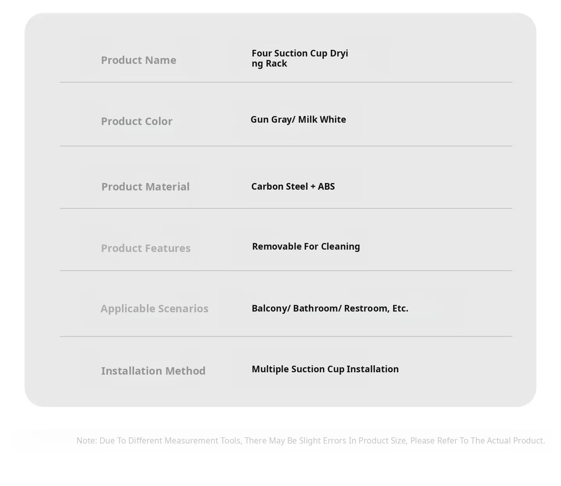Select the Gun Gray/ Milk White value
The width and height of the screenshot is (561, 486).
pyautogui.click(x=298, y=120)
